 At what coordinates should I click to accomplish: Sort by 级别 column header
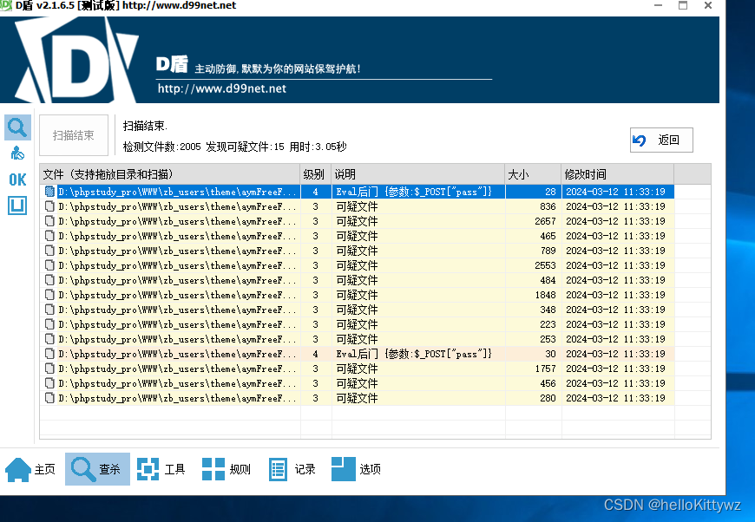pyautogui.click(x=316, y=174)
